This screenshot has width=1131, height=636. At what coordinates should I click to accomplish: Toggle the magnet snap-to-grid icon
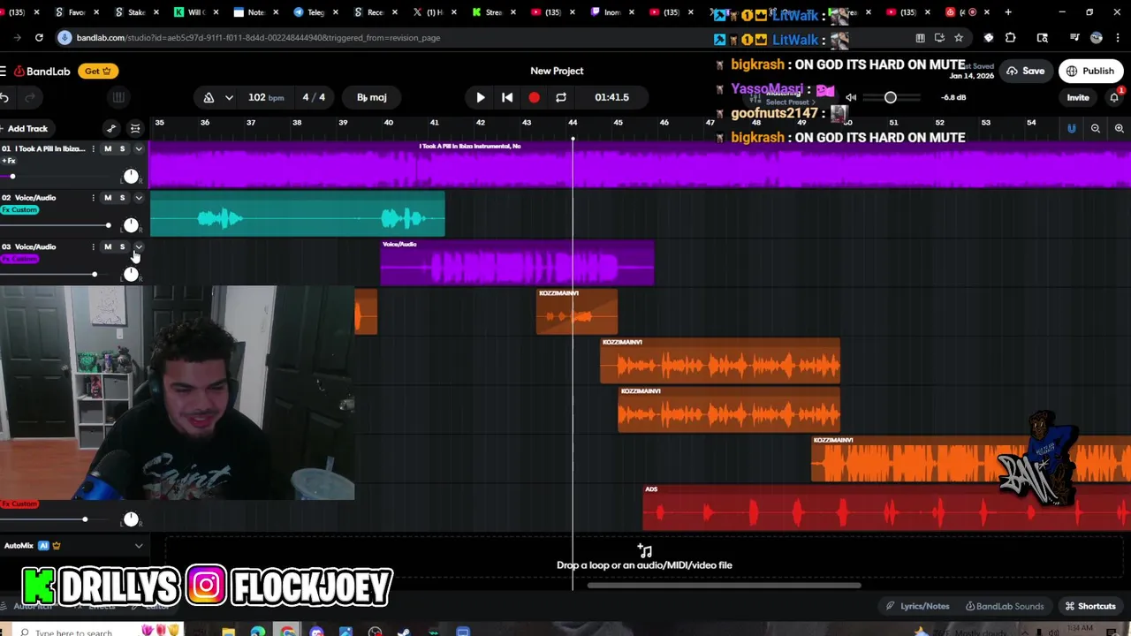[1071, 129]
